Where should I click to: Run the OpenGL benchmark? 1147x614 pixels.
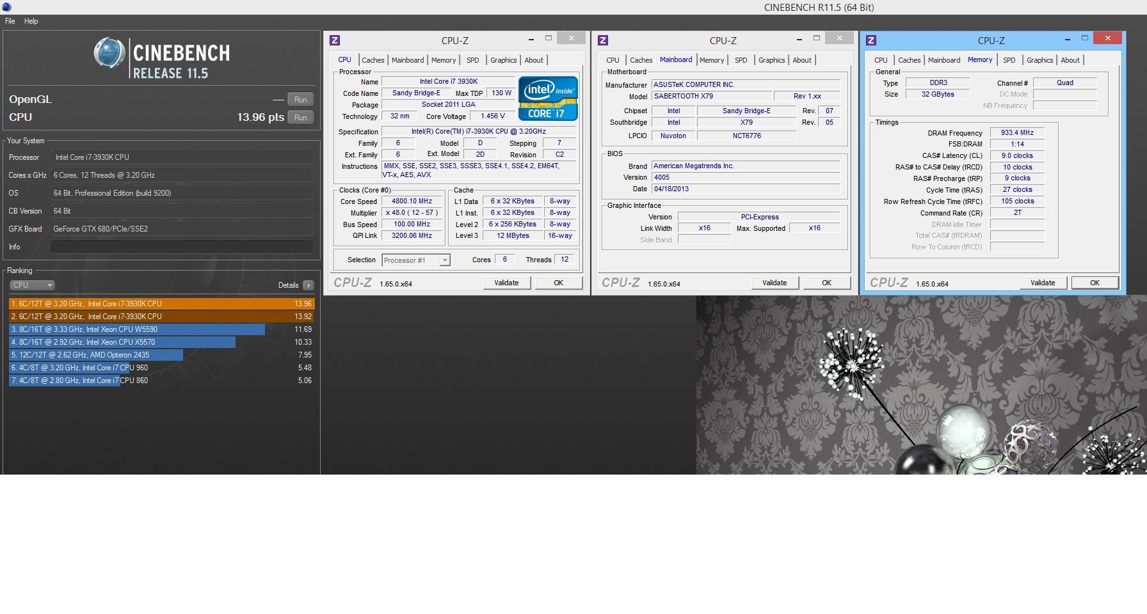[x=301, y=100]
